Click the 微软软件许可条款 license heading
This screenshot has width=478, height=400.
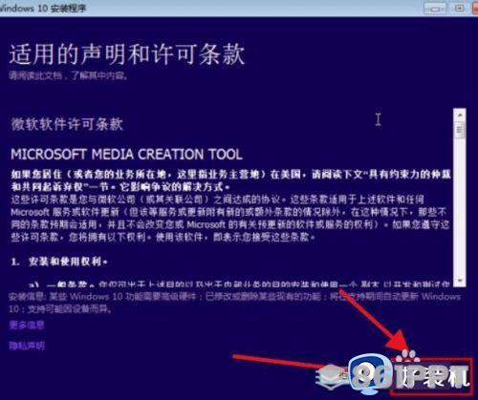(x=67, y=124)
